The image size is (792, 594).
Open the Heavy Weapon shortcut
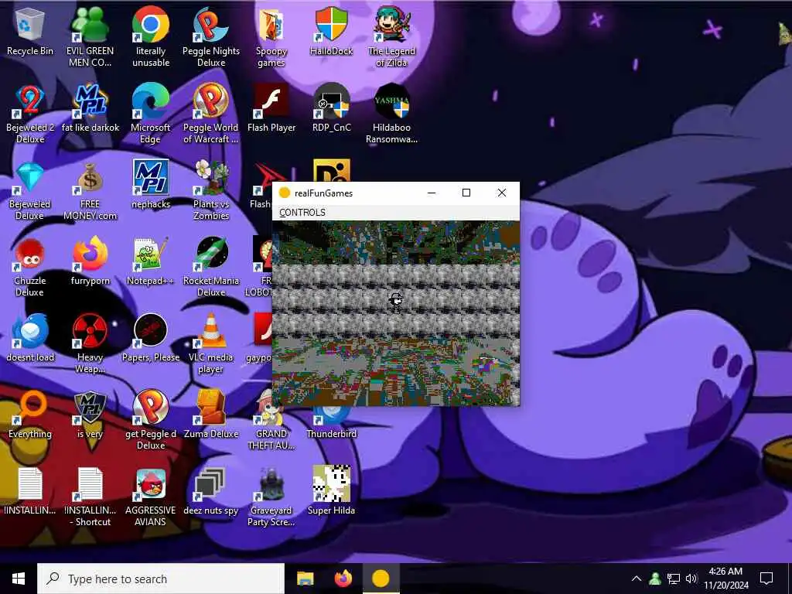pyautogui.click(x=90, y=343)
